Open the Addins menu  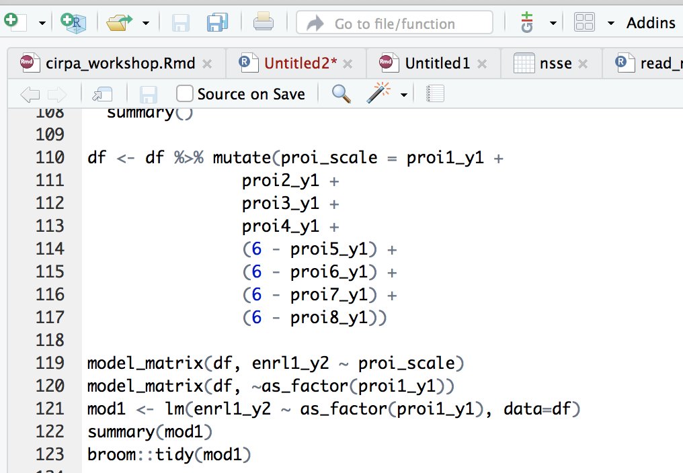coord(651,23)
